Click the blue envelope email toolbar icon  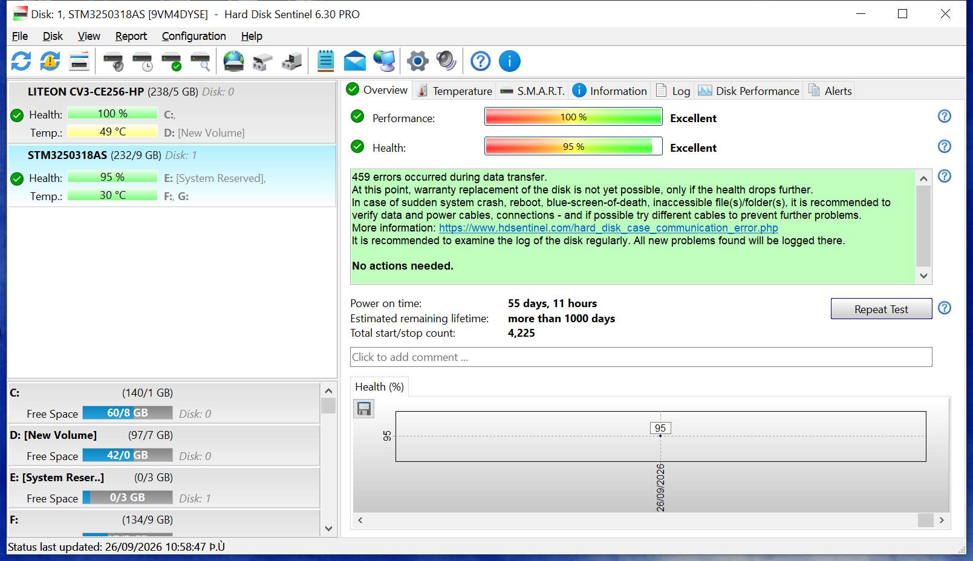(355, 61)
